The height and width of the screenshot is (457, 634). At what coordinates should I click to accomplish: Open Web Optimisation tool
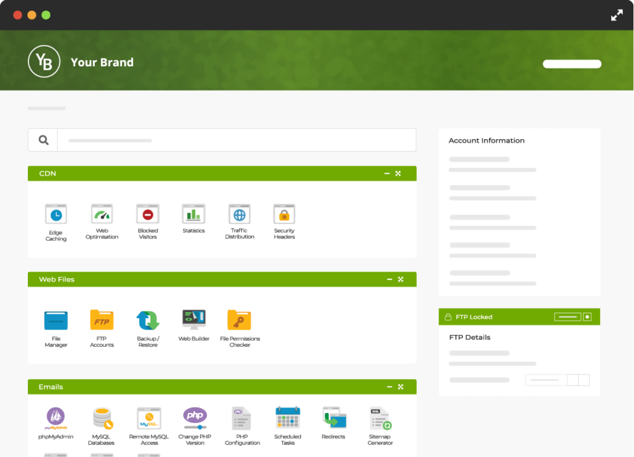pos(102,215)
